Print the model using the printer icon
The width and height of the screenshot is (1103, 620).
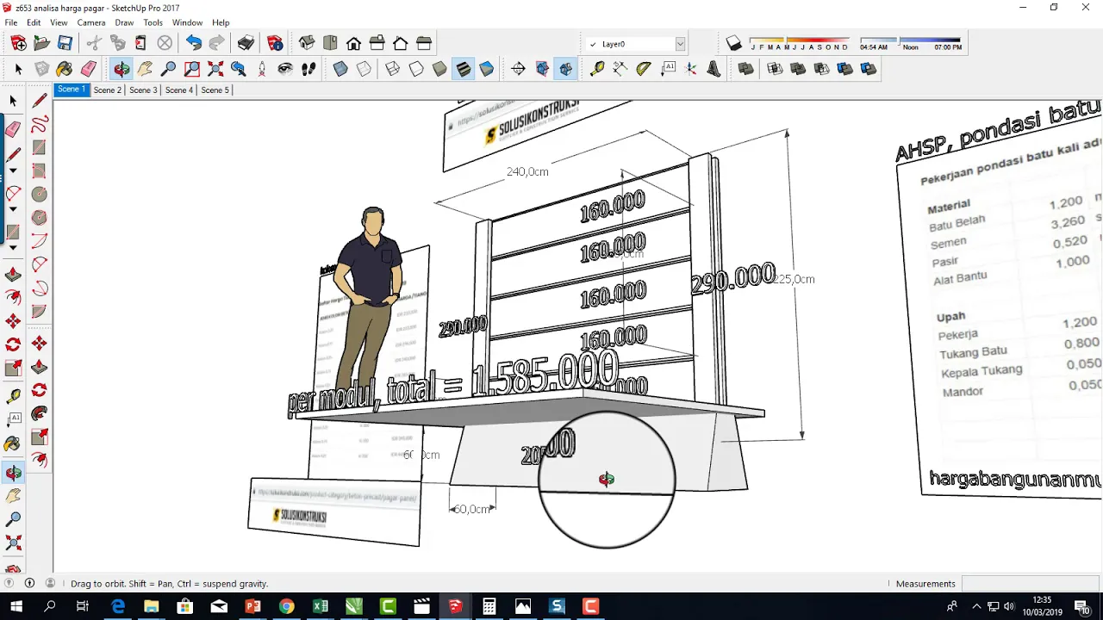coord(246,43)
